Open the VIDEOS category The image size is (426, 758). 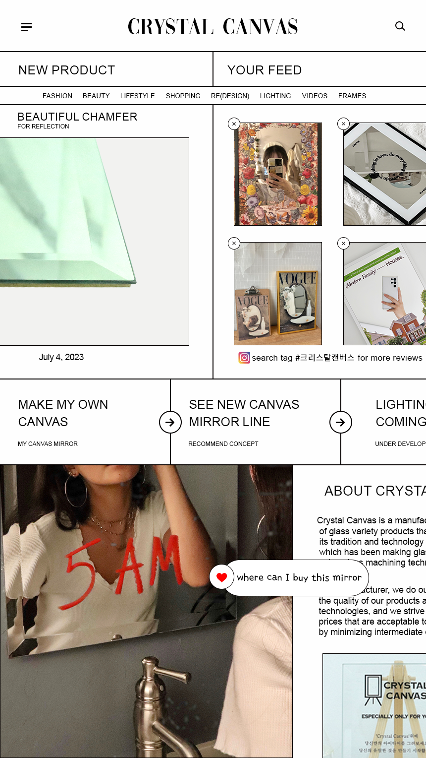pos(315,96)
